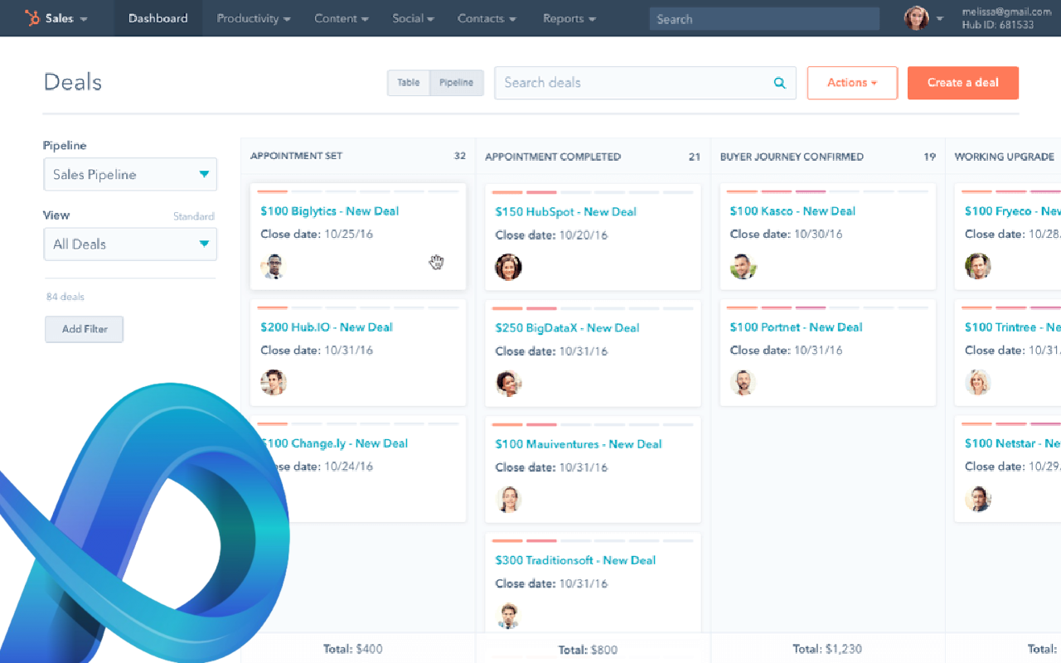Click owner avatar on Kasco deal card
The width and height of the screenshot is (1061, 663).
(743, 267)
